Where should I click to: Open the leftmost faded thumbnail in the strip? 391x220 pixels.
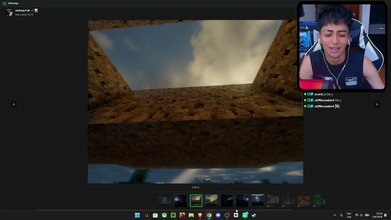(x=165, y=201)
